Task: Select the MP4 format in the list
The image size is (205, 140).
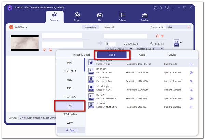Action: click(x=70, y=63)
